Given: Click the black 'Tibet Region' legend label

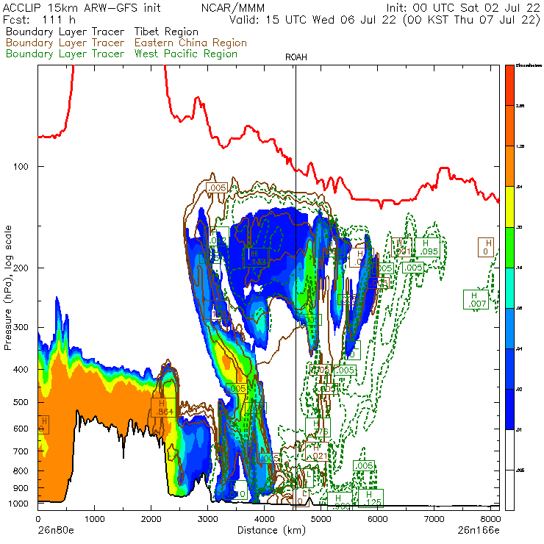Looking at the screenshot, I should [166, 32].
